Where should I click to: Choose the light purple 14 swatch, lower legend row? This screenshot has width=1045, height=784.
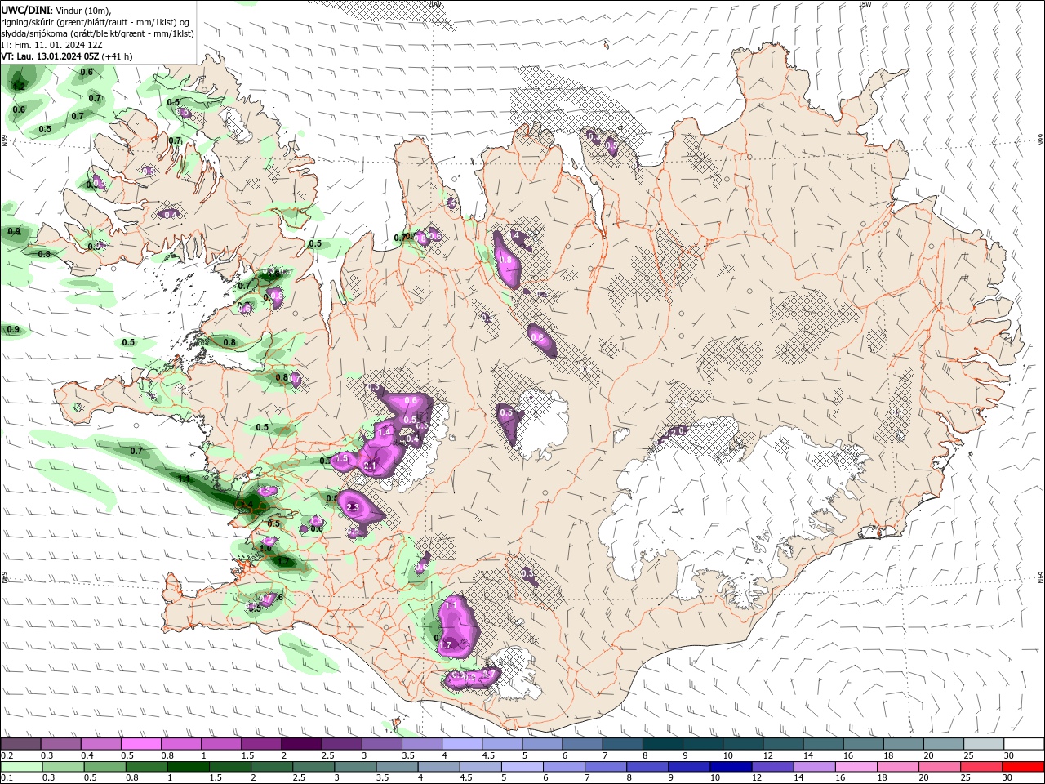click(814, 767)
